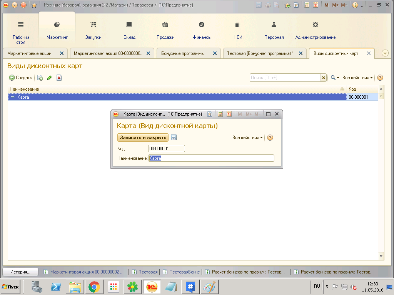Open the Продажи section
Image resolution: width=394 pixels, height=295 pixels.
point(165,30)
